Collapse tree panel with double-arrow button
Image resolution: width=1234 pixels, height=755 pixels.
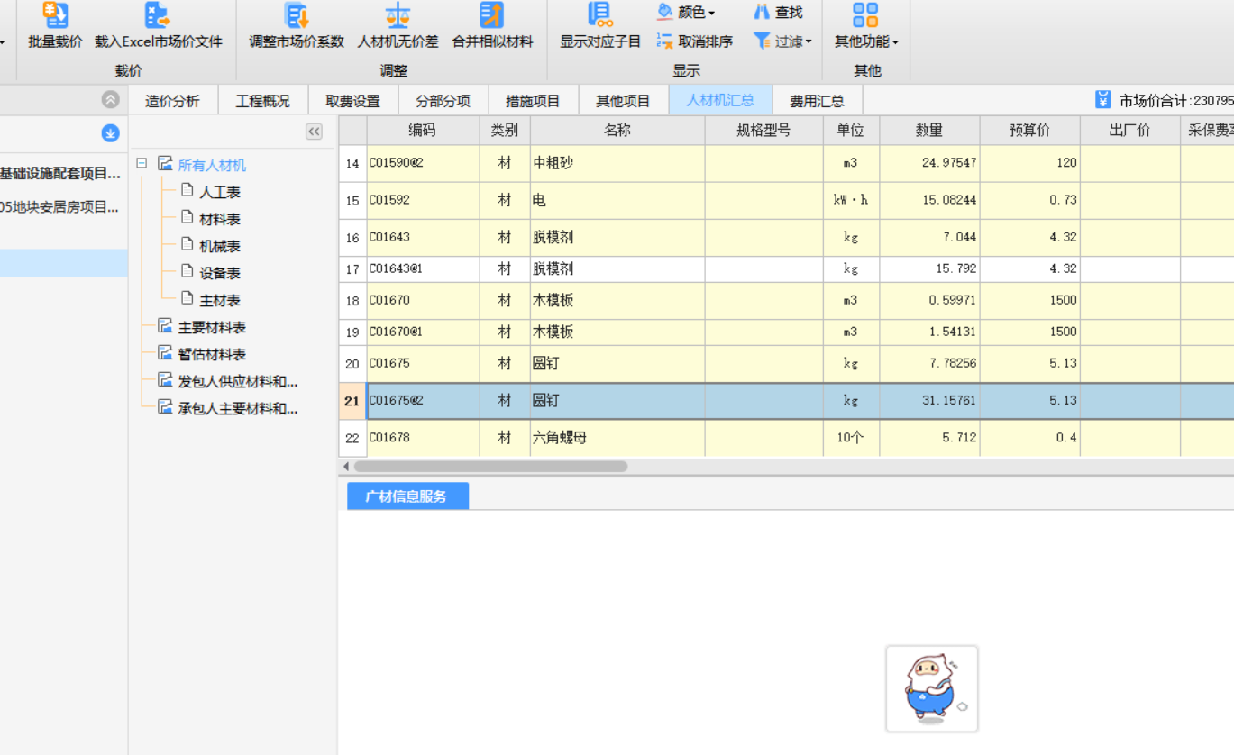(314, 132)
